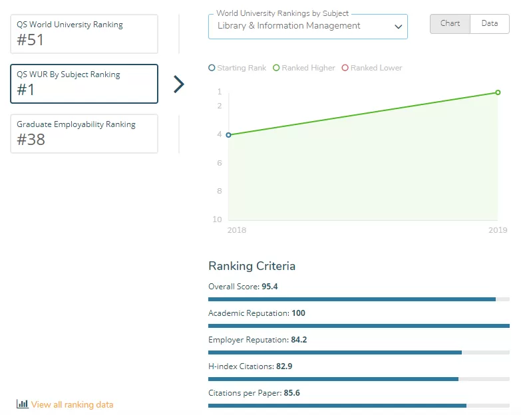
Task: Click the 2018 label on the chart axis
Action: pos(237,230)
